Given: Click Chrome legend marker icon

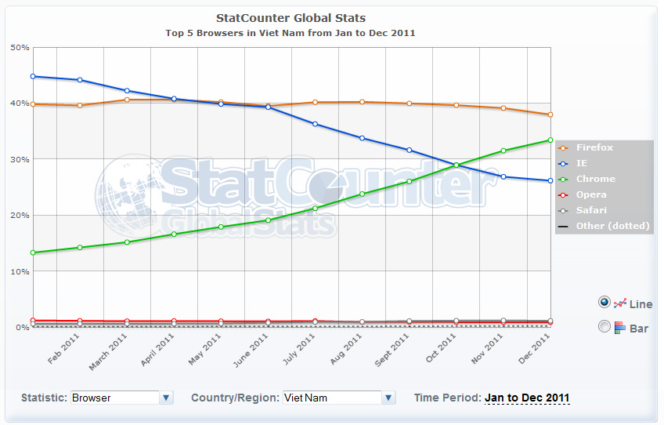Looking at the screenshot, I should point(562,179).
